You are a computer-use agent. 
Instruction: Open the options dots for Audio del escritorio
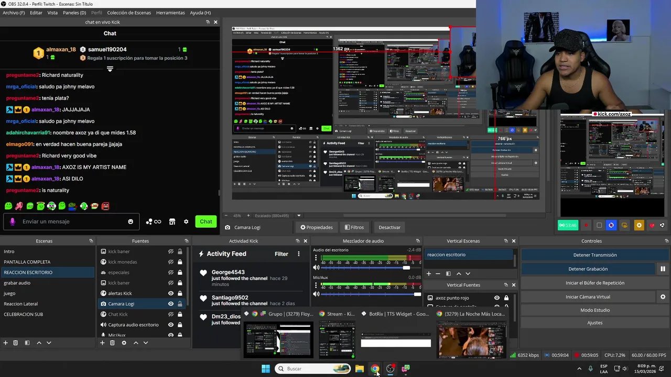pyautogui.click(x=316, y=259)
